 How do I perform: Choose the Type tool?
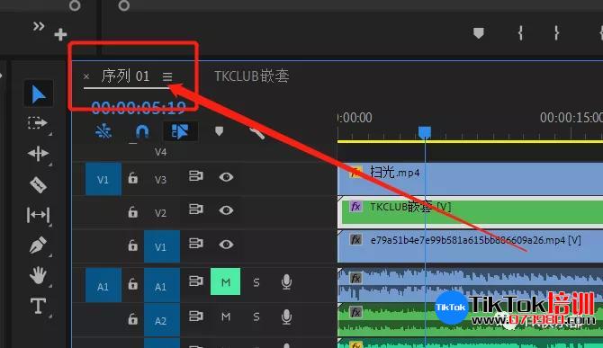[x=38, y=306]
